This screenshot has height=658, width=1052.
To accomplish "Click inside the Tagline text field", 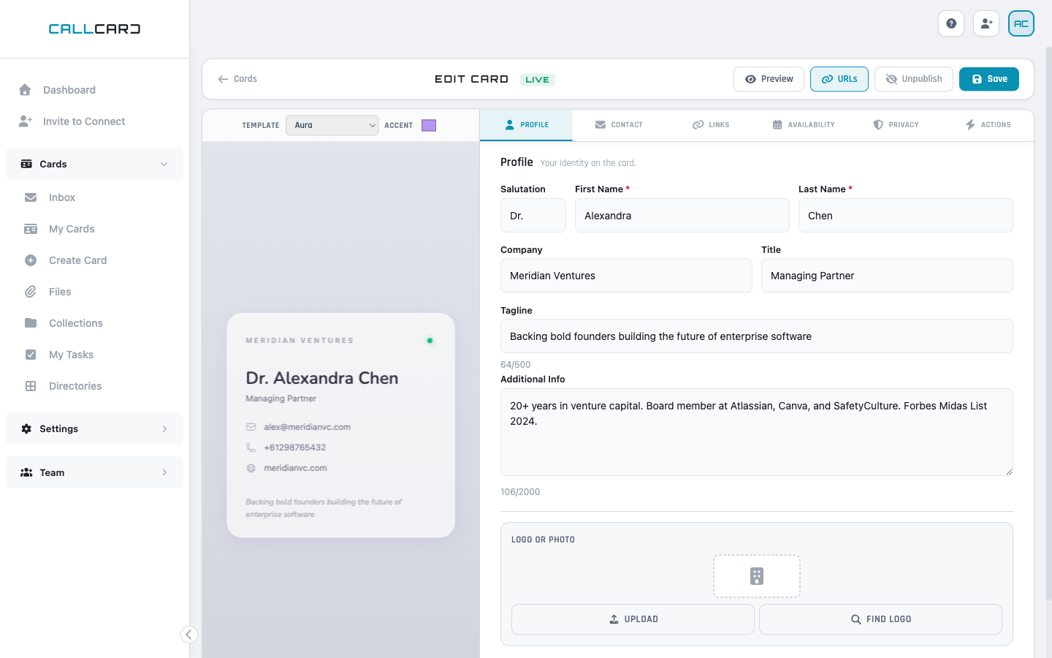I will pos(756,336).
